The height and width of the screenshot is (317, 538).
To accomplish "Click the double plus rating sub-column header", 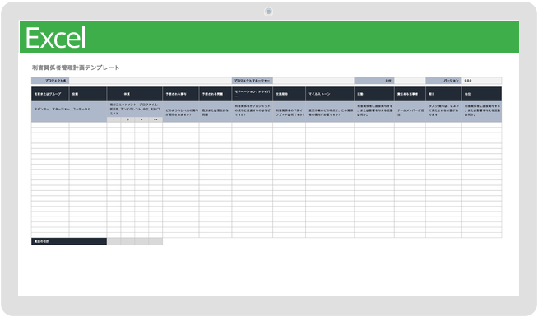I will click(155, 119).
